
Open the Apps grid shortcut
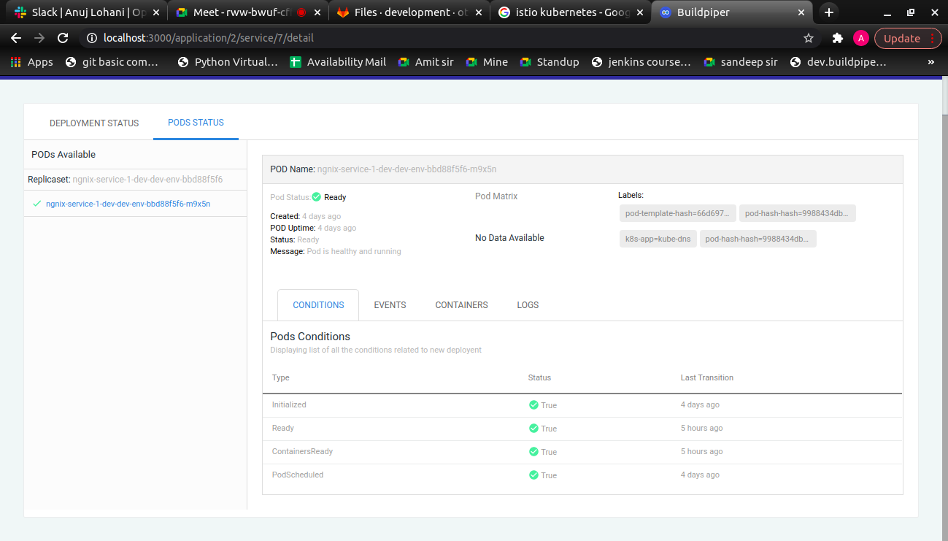(x=31, y=62)
